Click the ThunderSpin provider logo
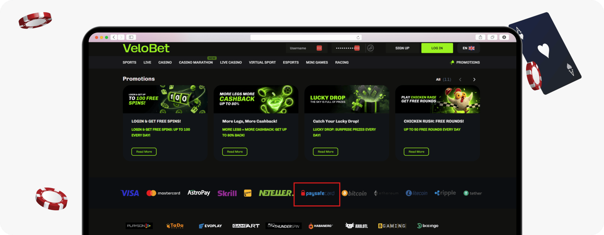 coord(284,226)
